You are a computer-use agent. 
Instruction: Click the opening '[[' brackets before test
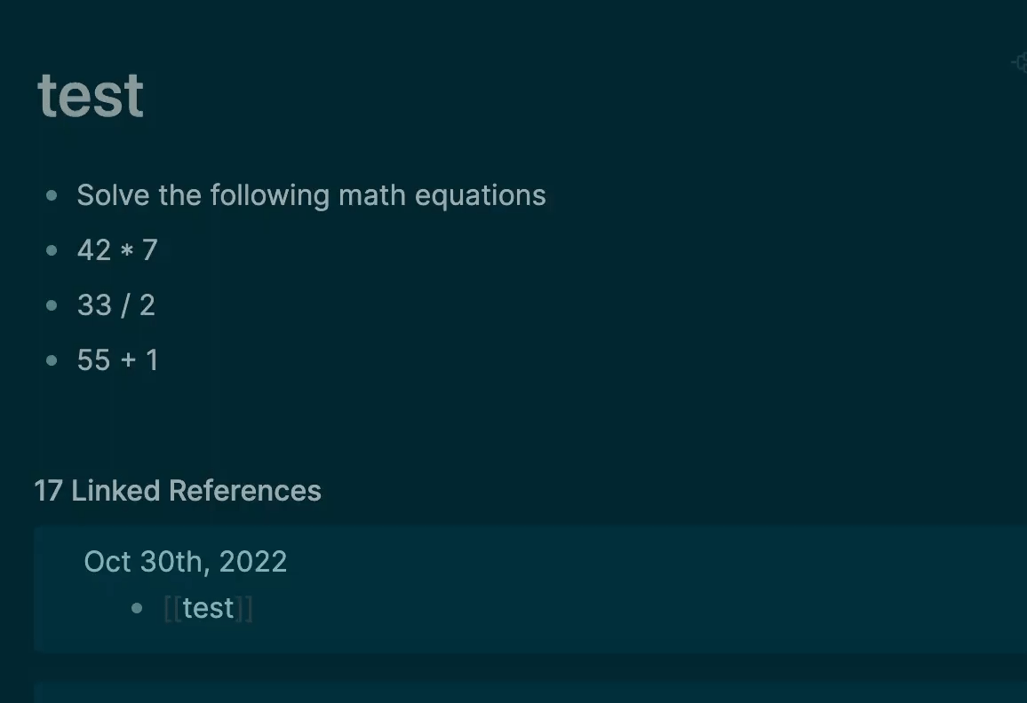click(173, 608)
